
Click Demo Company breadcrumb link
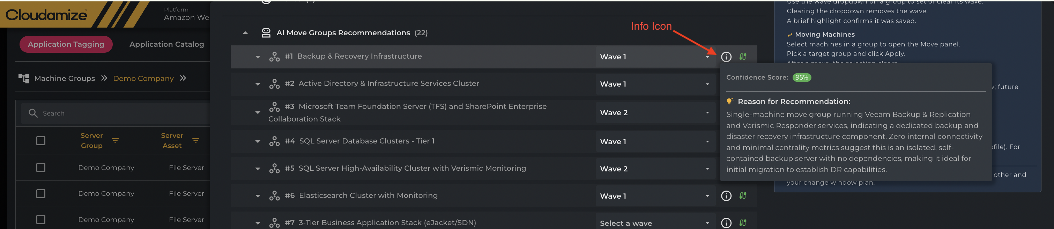143,79
